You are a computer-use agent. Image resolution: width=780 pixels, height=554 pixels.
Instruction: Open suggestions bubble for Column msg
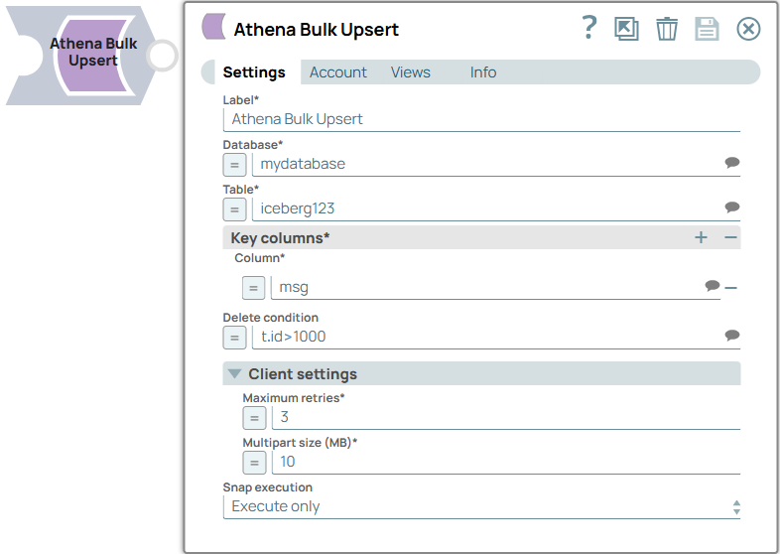pos(712,285)
